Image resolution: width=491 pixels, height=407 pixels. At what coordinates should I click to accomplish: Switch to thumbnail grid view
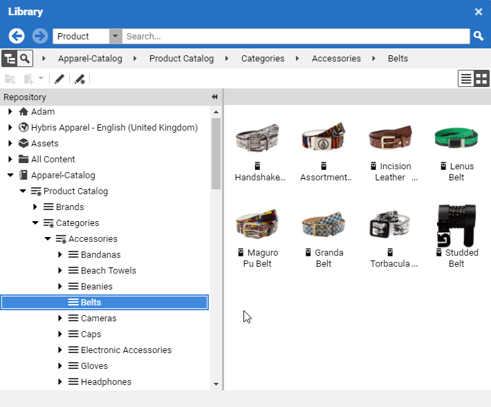481,78
